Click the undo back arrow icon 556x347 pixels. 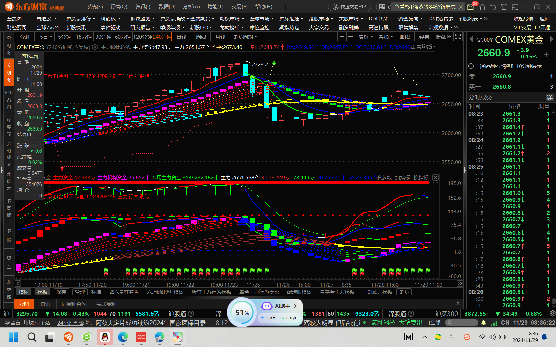[x=493, y=7]
